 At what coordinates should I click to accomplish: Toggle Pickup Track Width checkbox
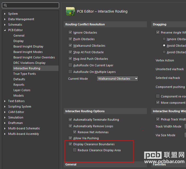[158, 119]
